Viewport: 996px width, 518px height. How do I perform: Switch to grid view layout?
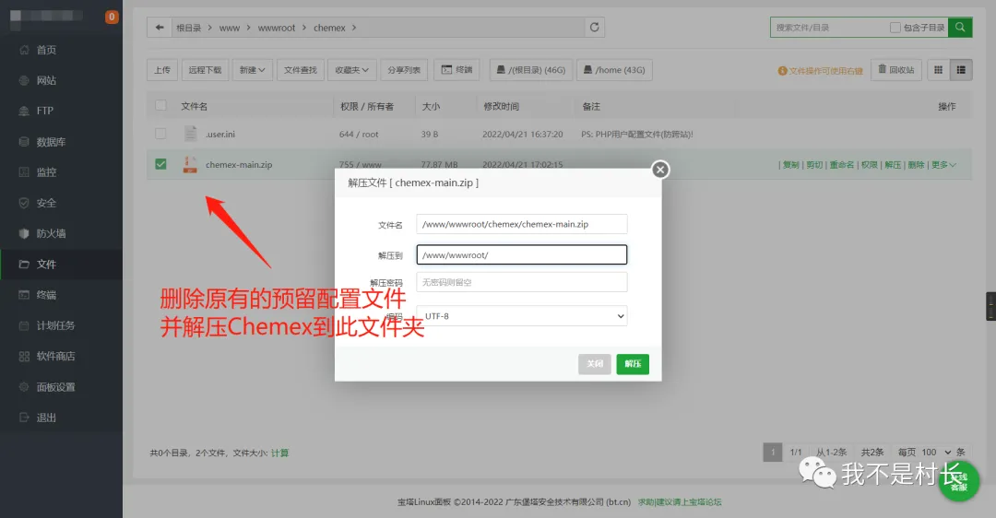point(939,69)
